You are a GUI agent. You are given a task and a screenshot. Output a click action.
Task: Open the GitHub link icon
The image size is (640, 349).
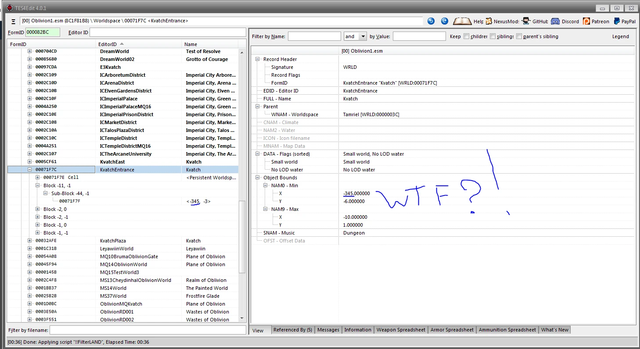(526, 21)
